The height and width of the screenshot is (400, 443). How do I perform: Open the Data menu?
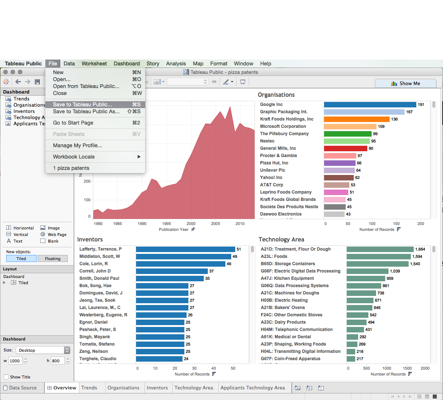pos(69,64)
